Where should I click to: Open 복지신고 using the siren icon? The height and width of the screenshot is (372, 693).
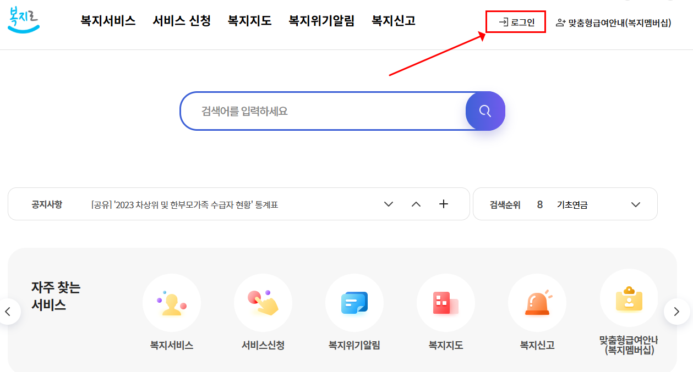[537, 303]
